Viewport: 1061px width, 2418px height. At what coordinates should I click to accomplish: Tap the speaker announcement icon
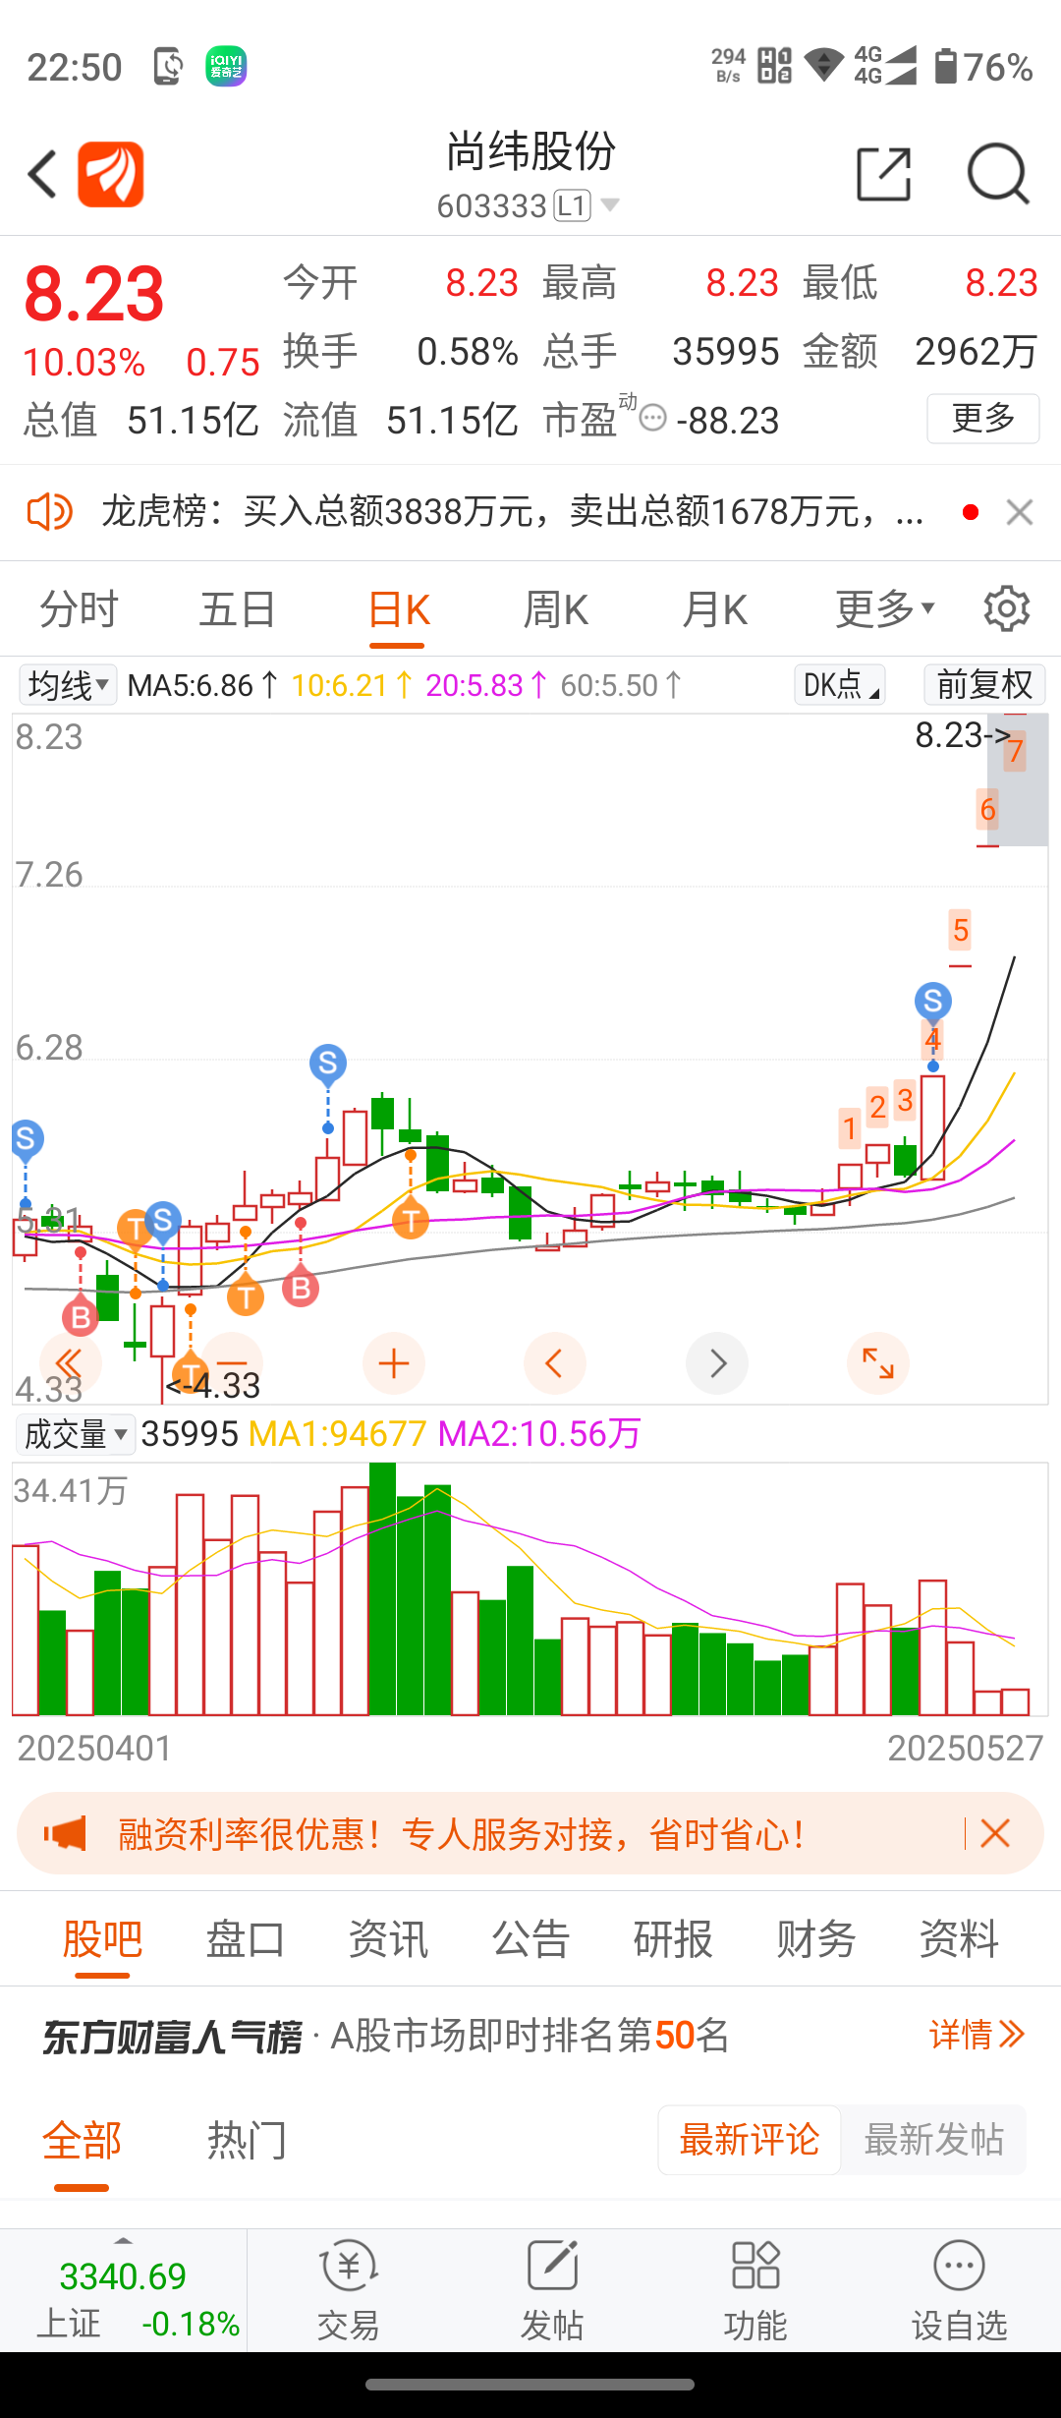(49, 512)
